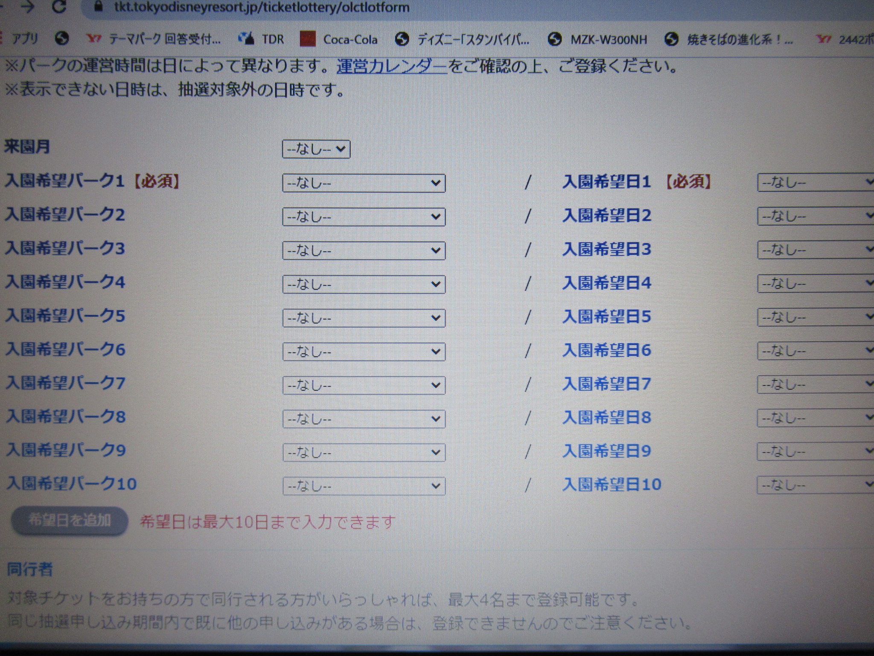
Task: Click the browser reload icon
Action: click(58, 6)
